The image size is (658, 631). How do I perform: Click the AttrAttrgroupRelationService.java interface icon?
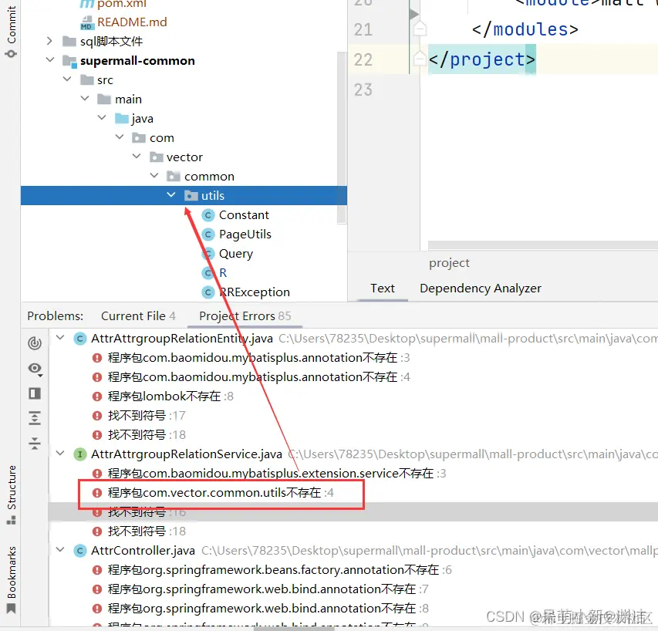coord(79,454)
